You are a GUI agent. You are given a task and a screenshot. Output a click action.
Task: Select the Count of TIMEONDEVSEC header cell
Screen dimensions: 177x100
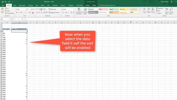(19, 29)
